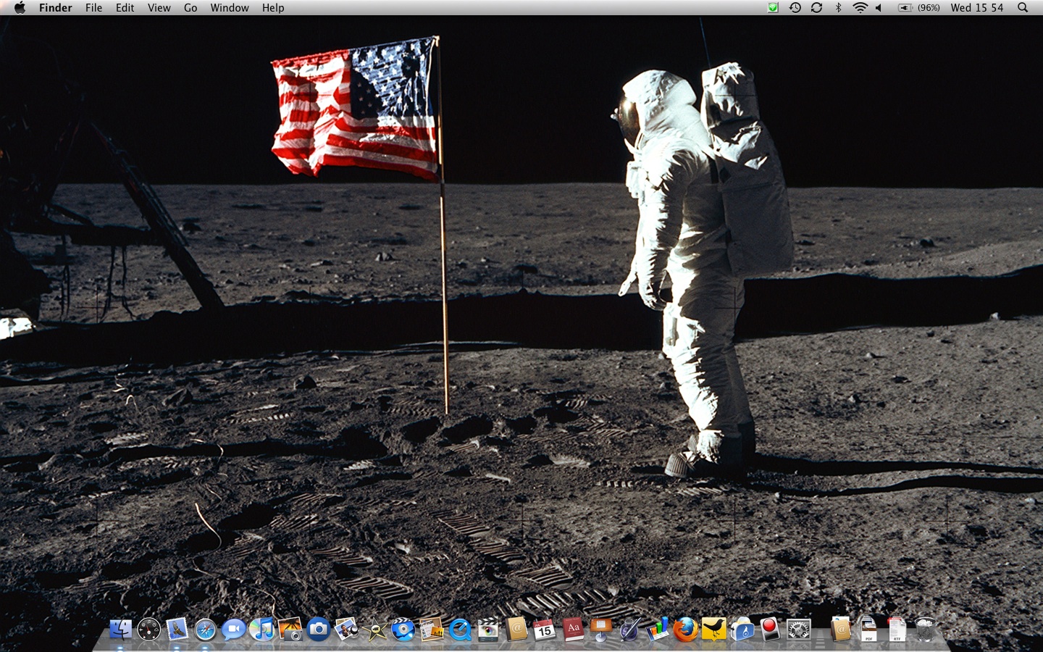Open the Window menu

[x=230, y=8]
